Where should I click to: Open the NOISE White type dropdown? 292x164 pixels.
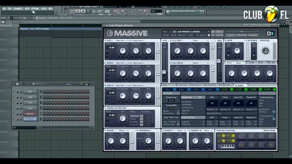(x=123, y=131)
